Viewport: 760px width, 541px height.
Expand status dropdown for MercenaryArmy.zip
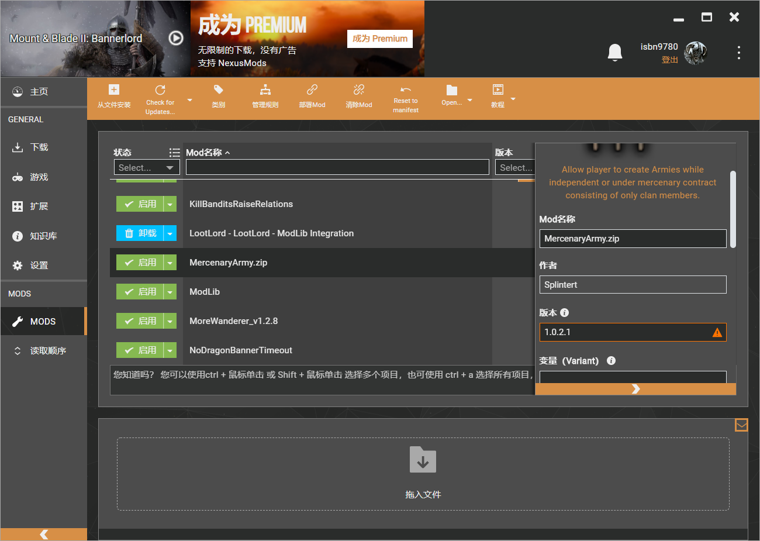(170, 263)
